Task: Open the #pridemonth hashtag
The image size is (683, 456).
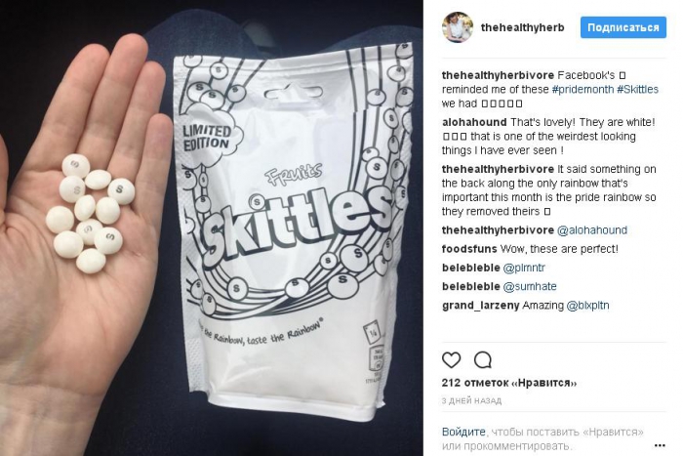Action: click(x=583, y=90)
